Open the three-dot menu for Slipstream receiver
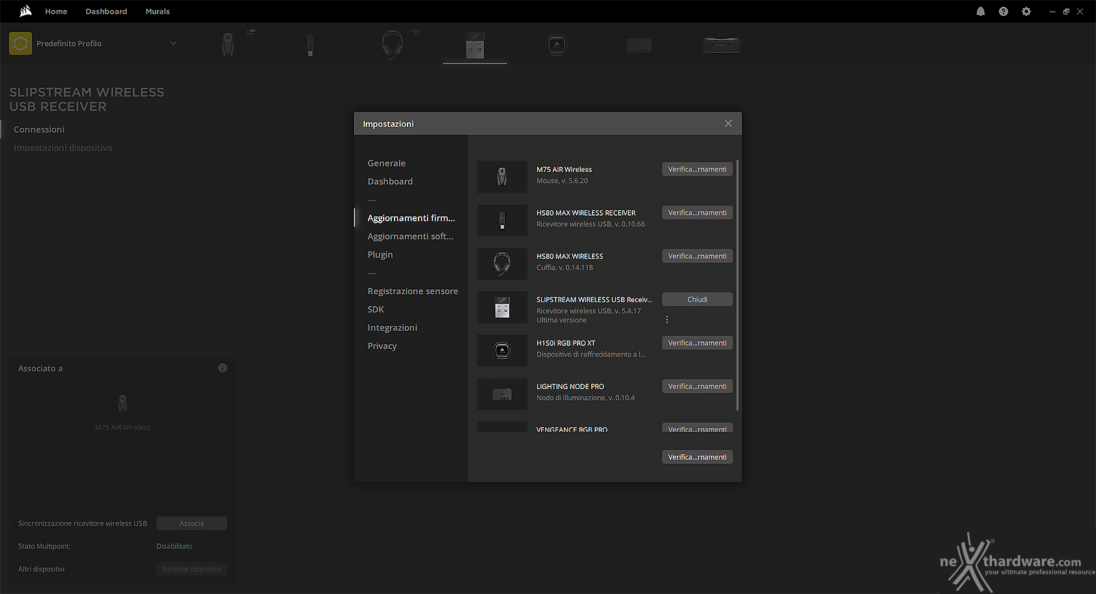The image size is (1096, 594). [667, 319]
